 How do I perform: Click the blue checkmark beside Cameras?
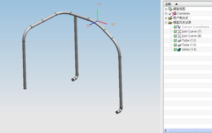pyautogui.click(x=170, y=13)
